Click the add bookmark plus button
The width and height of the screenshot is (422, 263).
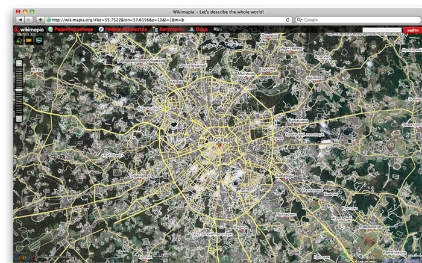tap(40, 20)
